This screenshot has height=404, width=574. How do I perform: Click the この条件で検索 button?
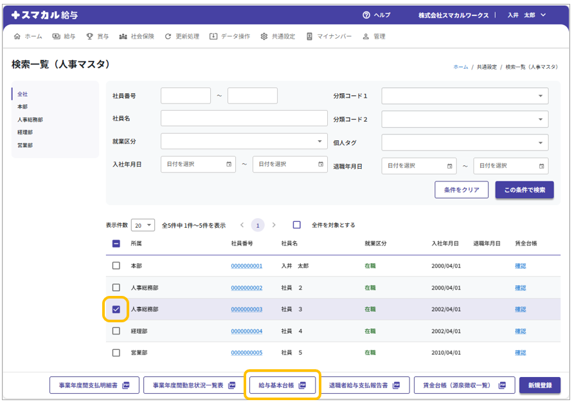524,190
